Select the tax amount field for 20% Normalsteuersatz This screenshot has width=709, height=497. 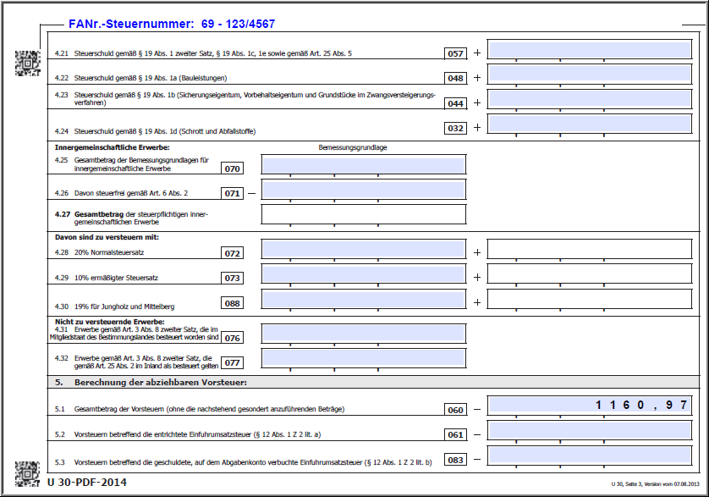(x=590, y=250)
